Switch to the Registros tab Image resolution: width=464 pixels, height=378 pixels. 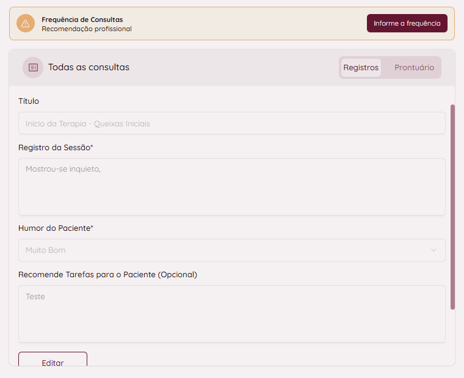[361, 68]
